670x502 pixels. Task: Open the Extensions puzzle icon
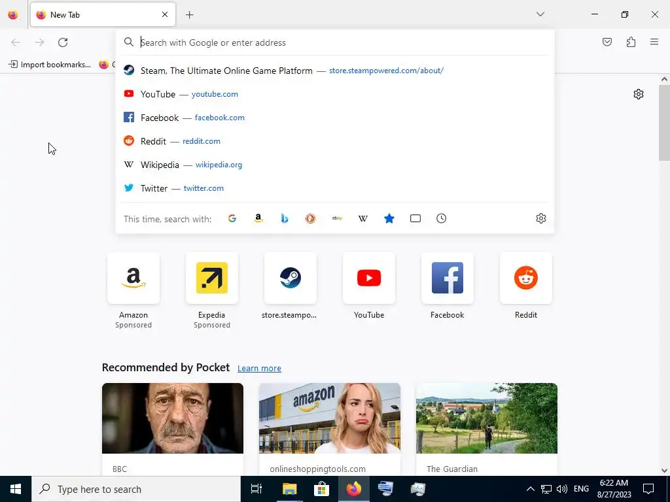(631, 42)
